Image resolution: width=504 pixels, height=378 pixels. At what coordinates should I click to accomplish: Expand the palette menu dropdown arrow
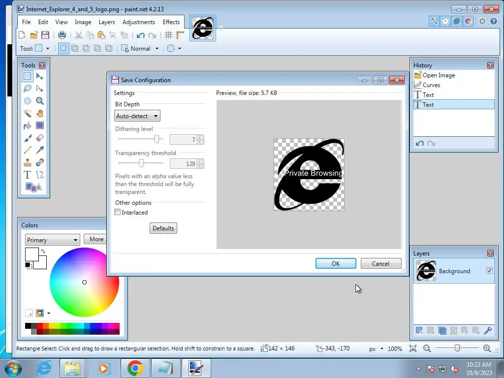point(49,313)
